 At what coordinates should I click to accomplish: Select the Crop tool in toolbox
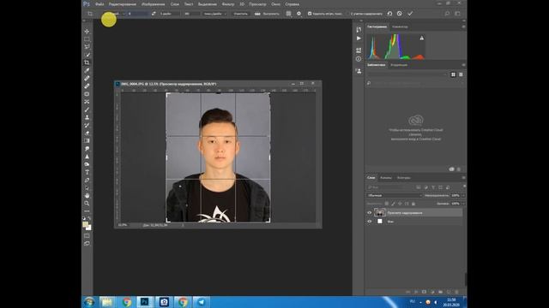(x=87, y=62)
